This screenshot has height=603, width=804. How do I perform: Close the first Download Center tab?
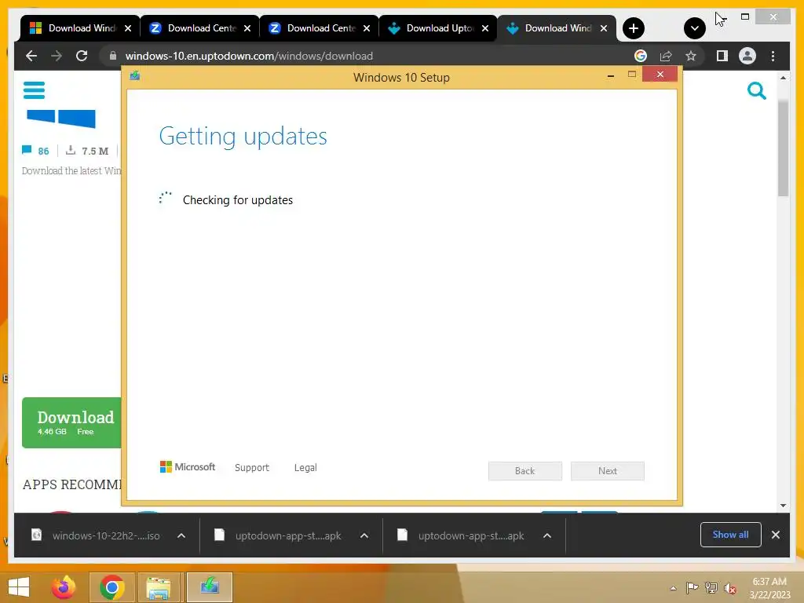point(247,28)
